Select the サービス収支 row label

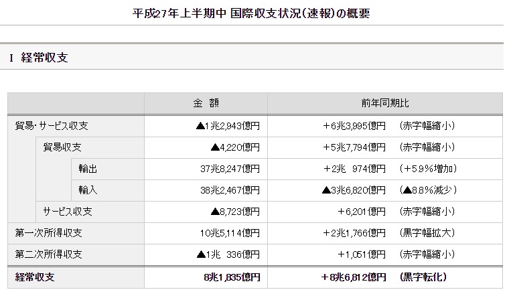tap(68, 212)
